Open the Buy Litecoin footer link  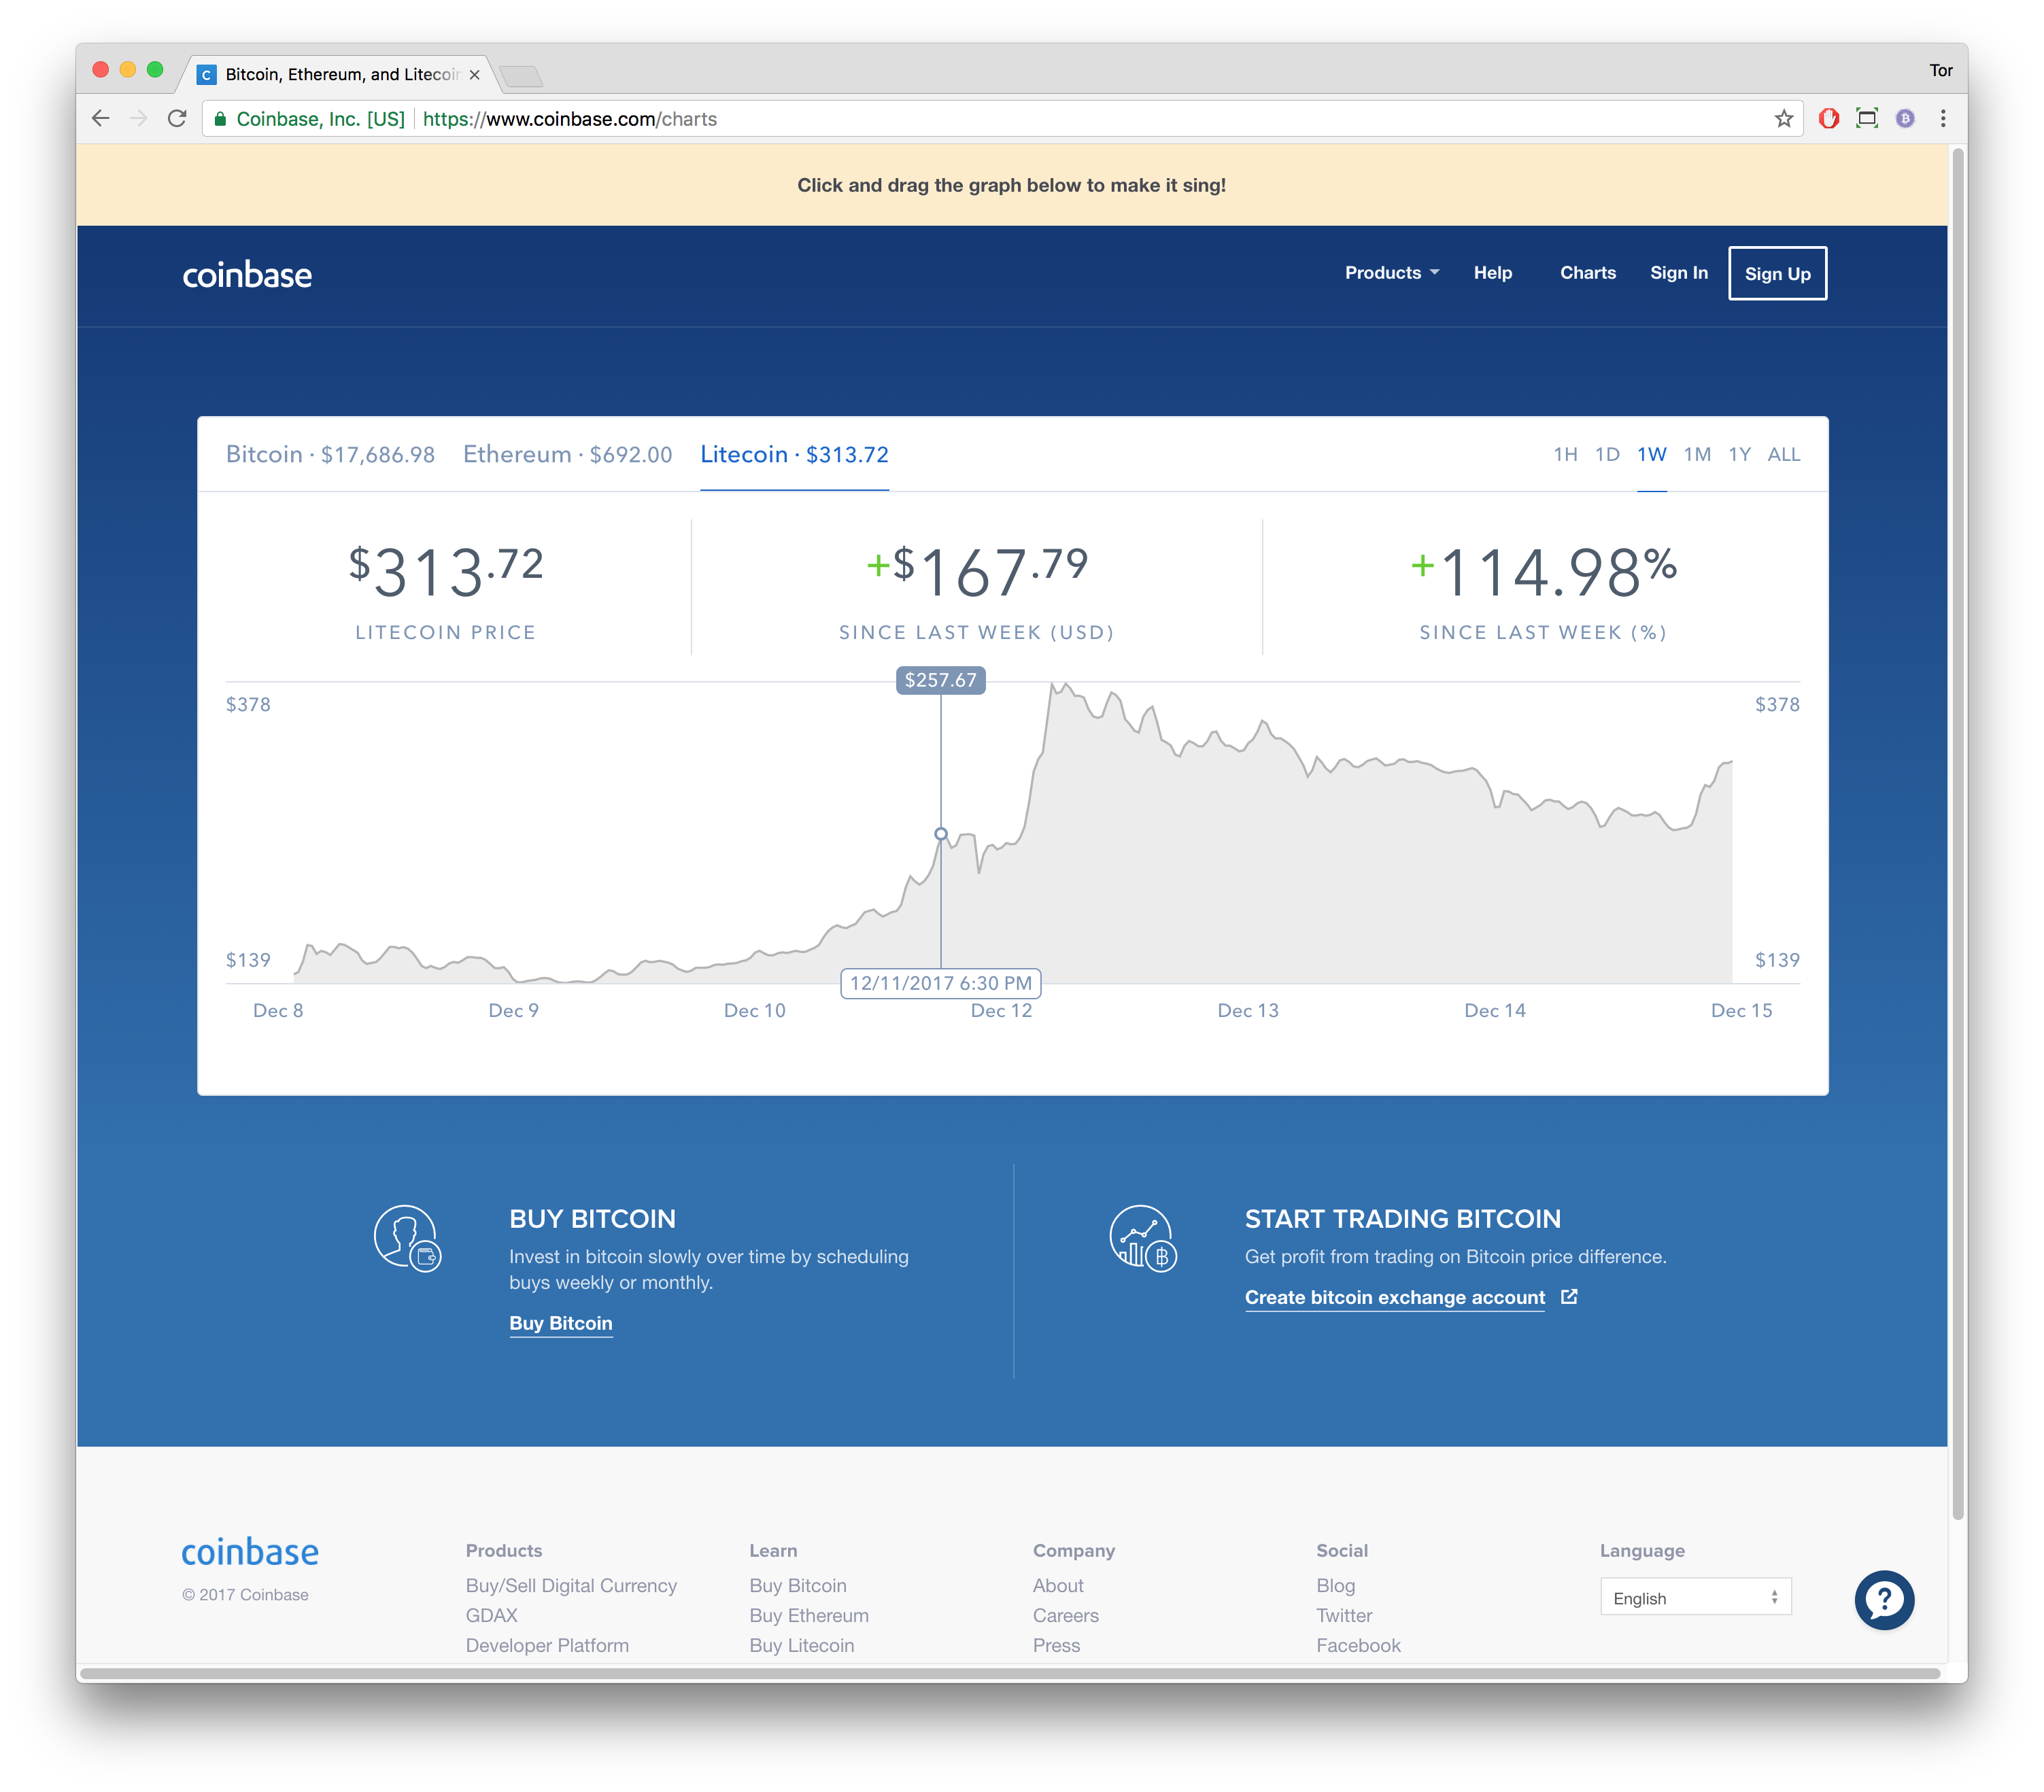(x=801, y=1645)
